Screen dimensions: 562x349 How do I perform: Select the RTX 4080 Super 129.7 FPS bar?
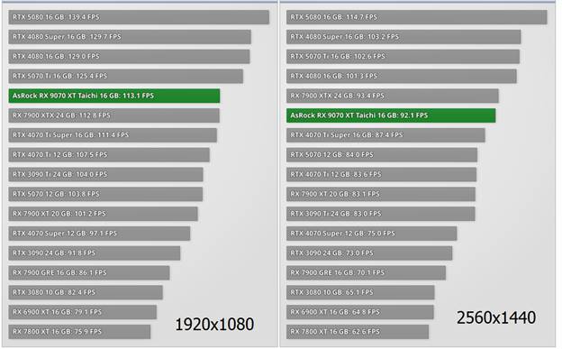point(130,37)
